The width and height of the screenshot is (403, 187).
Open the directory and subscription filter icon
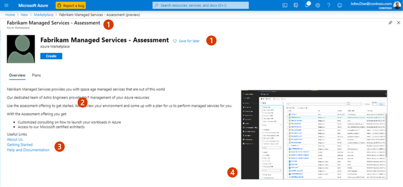(x=296, y=5)
